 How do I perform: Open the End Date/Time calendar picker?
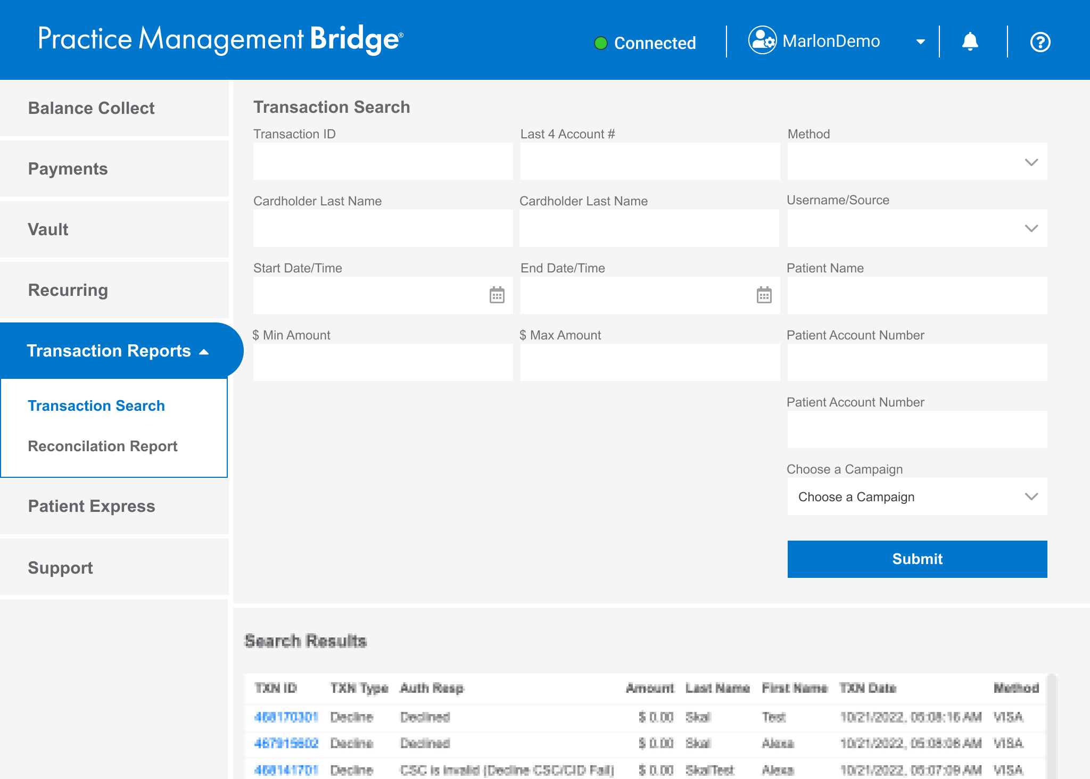click(764, 295)
